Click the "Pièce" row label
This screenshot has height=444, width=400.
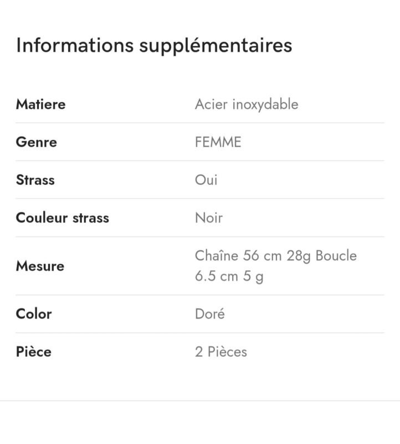(33, 352)
